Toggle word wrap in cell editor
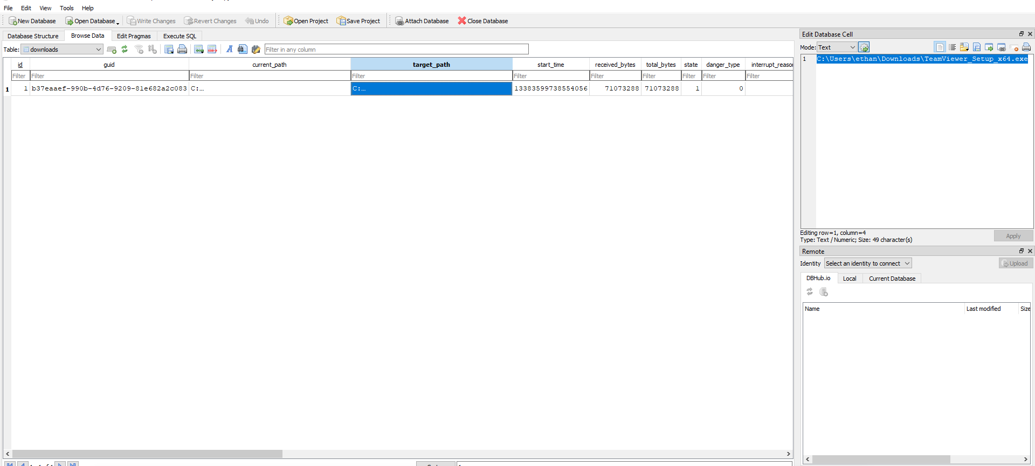Screen dimensions: 1035x466 pyautogui.click(x=952, y=47)
